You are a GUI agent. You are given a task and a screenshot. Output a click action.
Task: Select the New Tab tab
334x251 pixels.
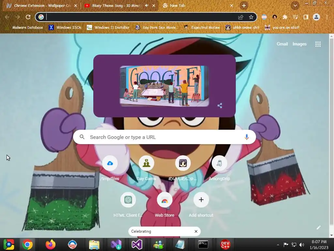tap(196, 6)
